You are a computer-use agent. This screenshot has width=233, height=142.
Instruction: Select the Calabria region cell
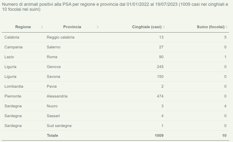tap(12, 37)
